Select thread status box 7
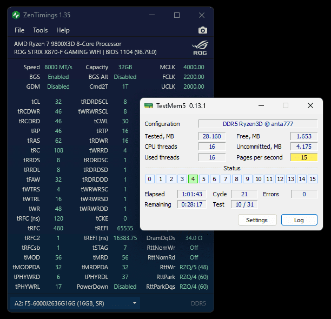 226,179
